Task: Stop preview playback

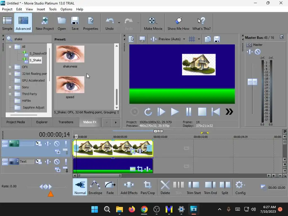Action: (202, 112)
